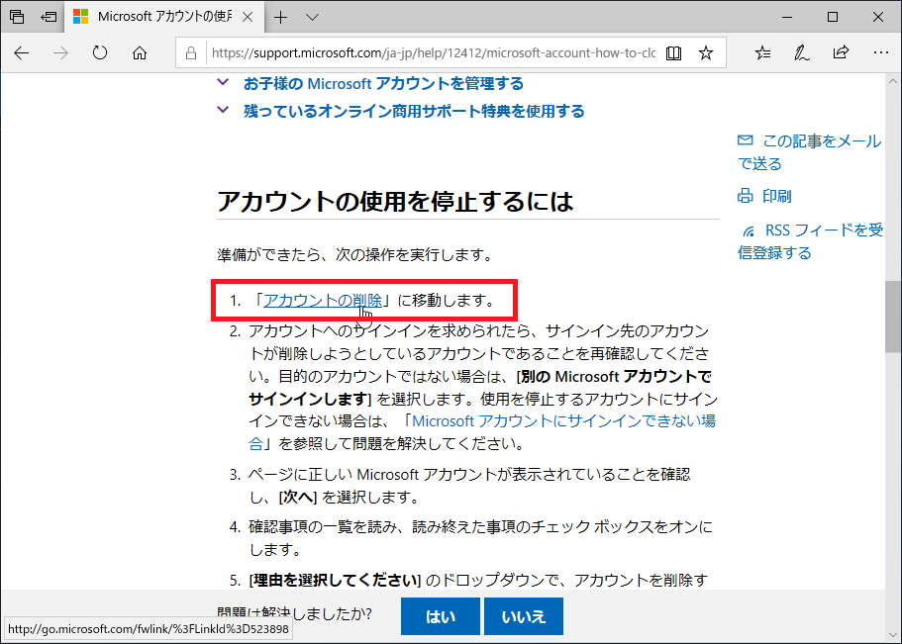
Task: Minimize the Edge window
Action: pyautogui.click(x=787, y=17)
